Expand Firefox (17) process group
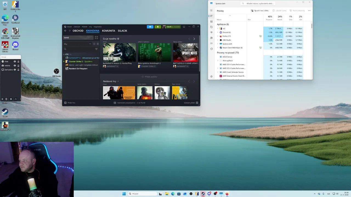The image size is (351, 197). [x=218, y=36]
